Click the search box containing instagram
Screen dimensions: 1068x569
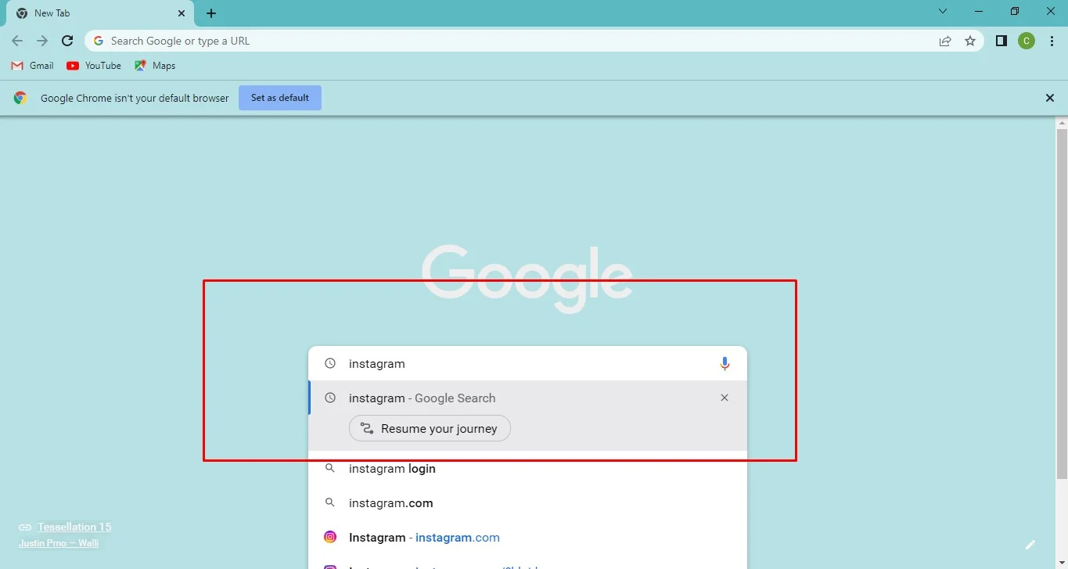pyautogui.click(x=527, y=363)
